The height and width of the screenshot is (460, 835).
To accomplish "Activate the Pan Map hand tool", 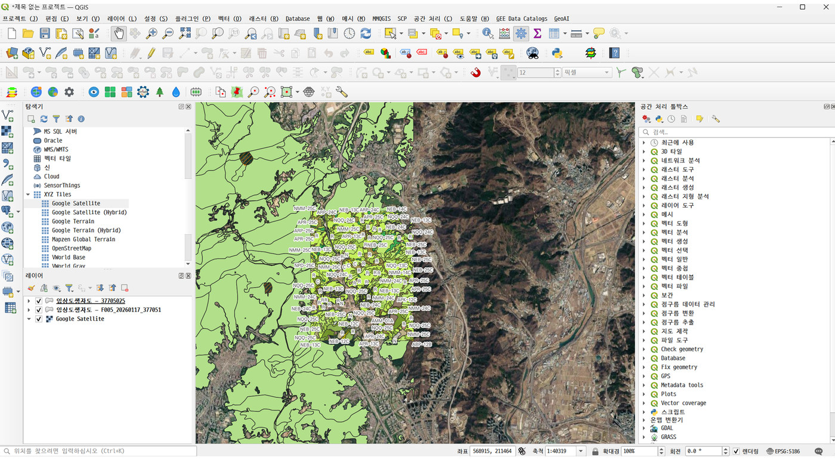I will pyautogui.click(x=119, y=33).
